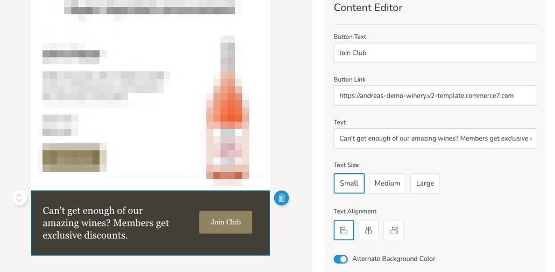
Task: Set text alignment to center
Action: pos(368,230)
